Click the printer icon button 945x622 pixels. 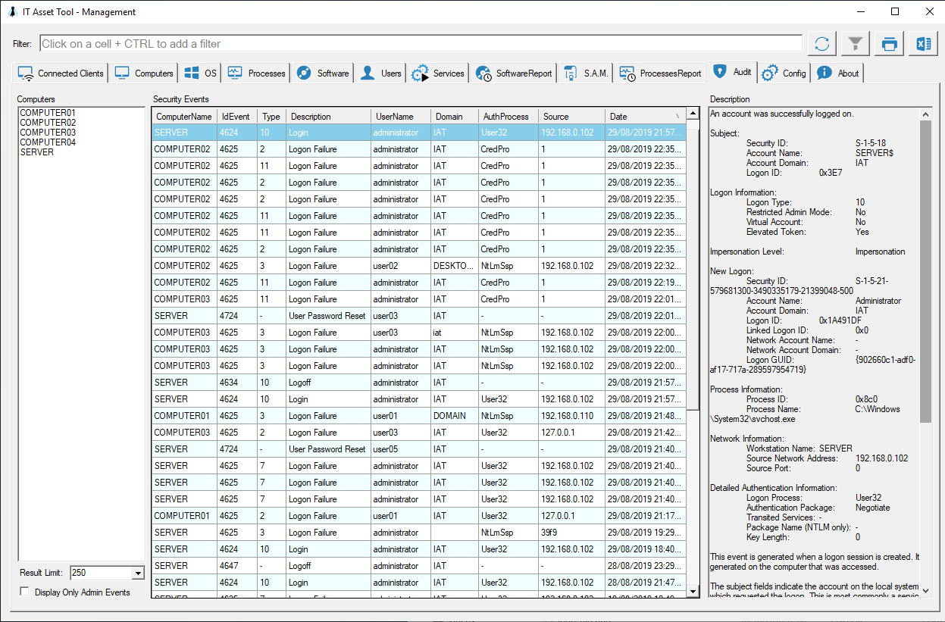point(890,44)
